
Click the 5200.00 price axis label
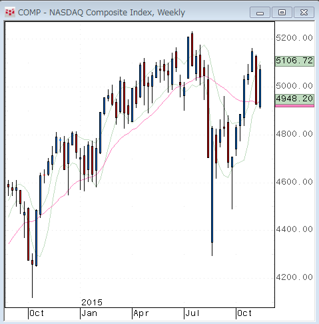(294, 38)
